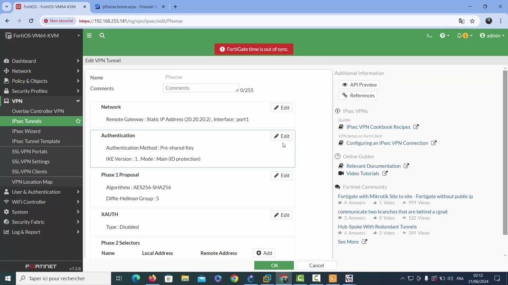Click the FortiGate time out of sync warning
This screenshot has height=285, width=508.
pos(254,49)
